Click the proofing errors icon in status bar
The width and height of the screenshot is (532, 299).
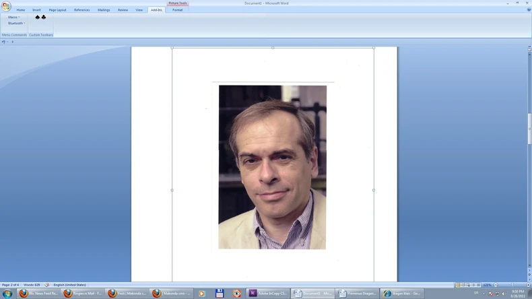tap(47, 285)
